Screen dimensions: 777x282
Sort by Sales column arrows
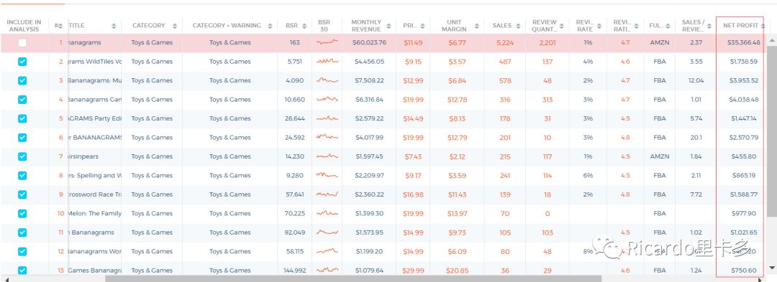(x=518, y=26)
